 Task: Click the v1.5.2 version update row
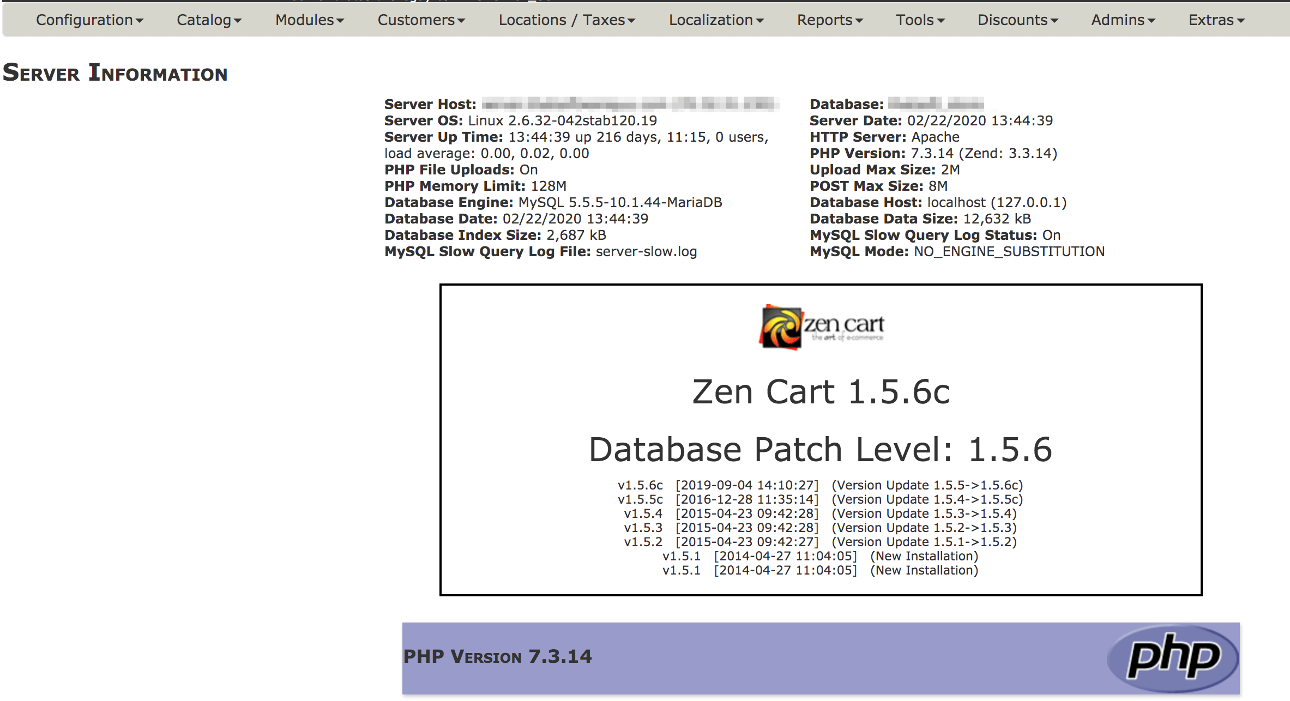[821, 542]
